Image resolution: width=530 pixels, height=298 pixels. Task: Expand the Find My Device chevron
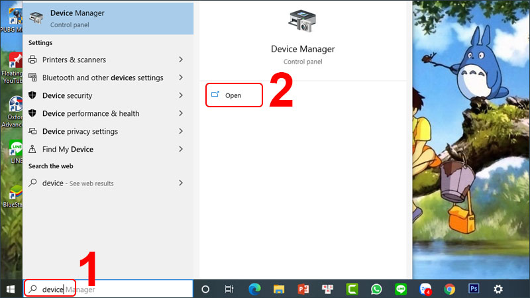tap(181, 150)
